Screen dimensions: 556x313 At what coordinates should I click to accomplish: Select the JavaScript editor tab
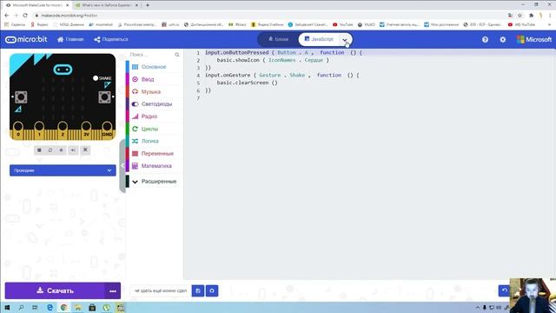coord(319,39)
